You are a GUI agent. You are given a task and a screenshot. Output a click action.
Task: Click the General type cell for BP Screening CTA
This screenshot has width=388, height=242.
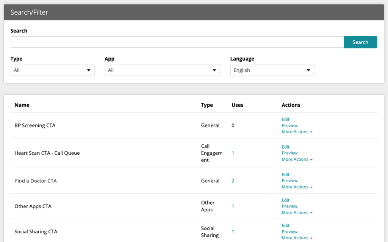click(x=210, y=126)
